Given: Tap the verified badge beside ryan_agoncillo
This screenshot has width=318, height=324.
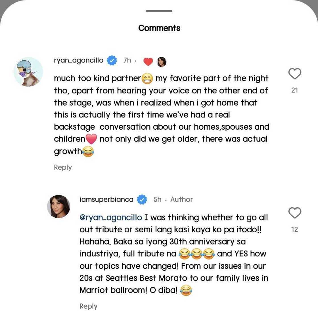Looking at the screenshot, I should pos(112,60).
